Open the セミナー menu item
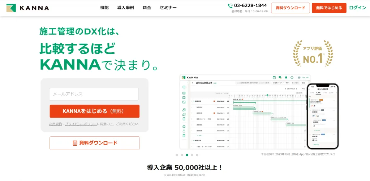The image size is (370, 181). [x=168, y=8]
